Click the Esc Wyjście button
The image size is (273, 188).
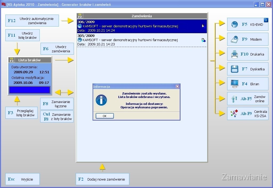click(22, 179)
